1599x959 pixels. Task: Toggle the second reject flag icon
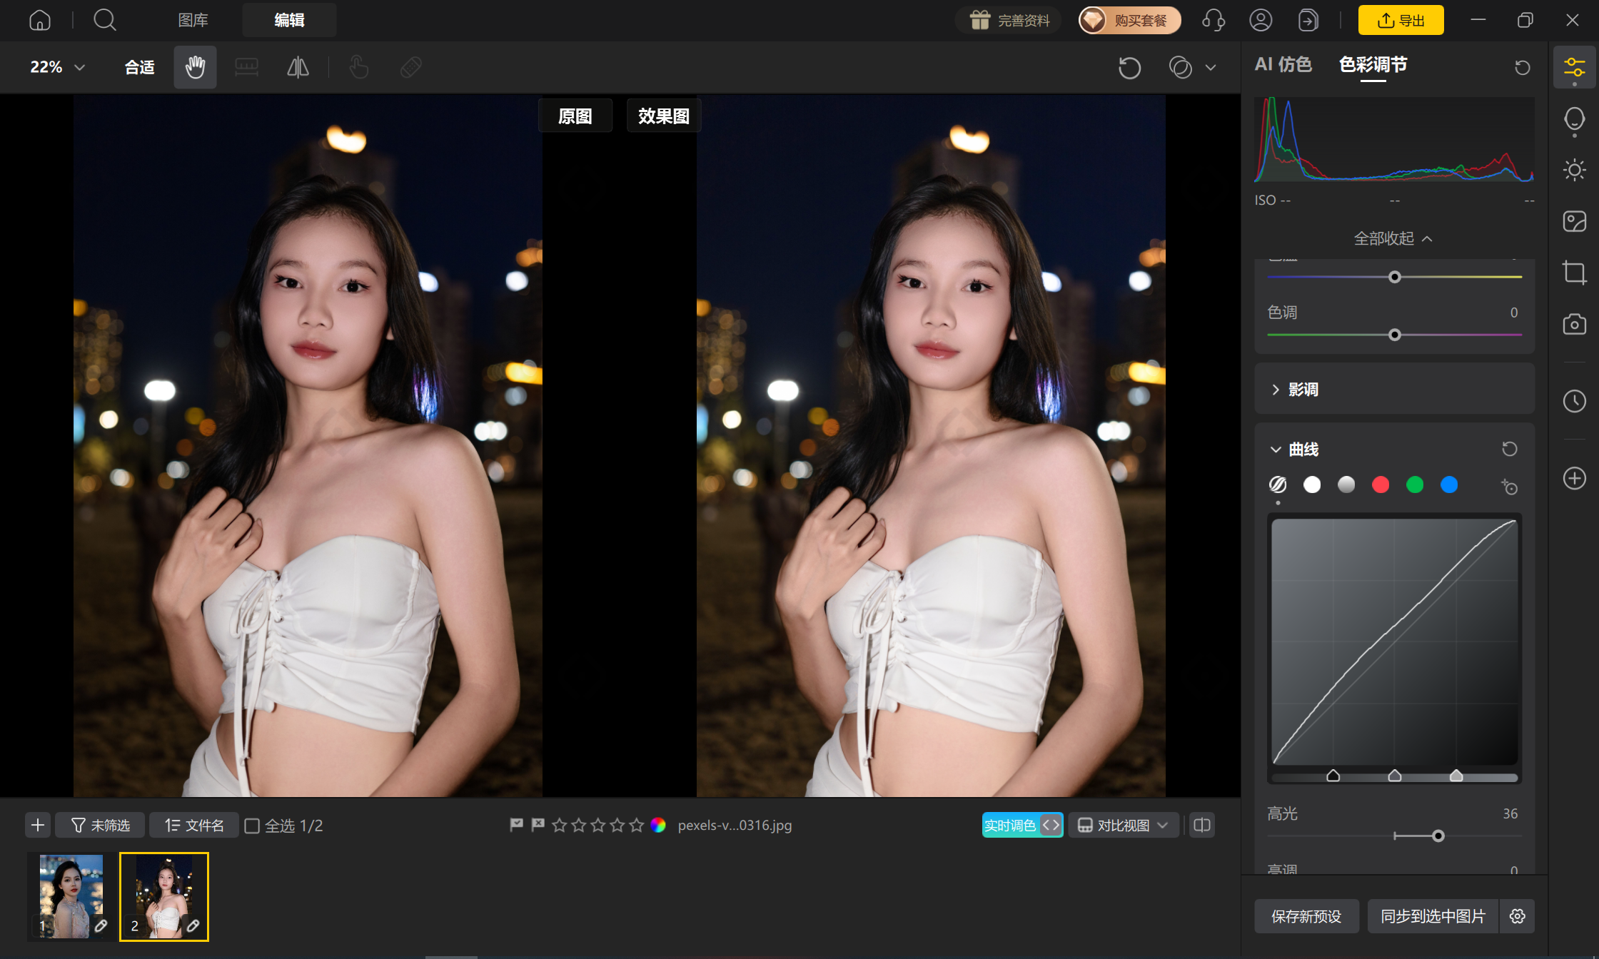(538, 825)
